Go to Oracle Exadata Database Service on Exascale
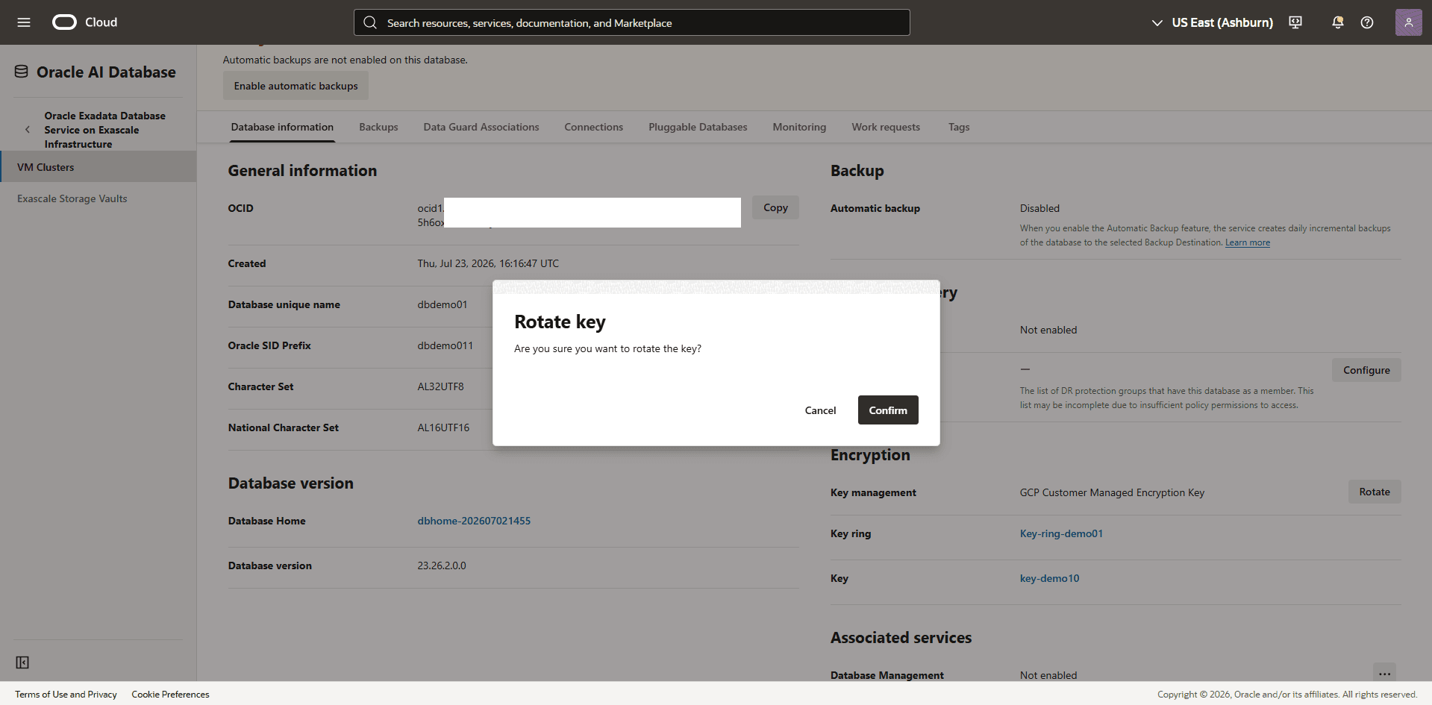Viewport: 1432px width, 705px height. click(104, 130)
